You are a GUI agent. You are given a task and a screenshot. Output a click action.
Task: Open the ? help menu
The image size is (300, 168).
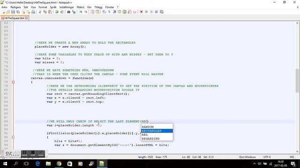pyautogui.click(x=118, y=7)
